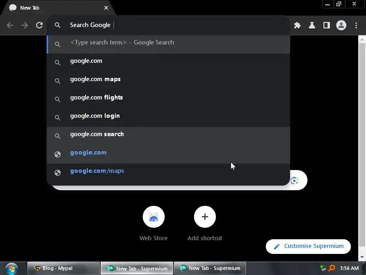366x275 pixels.
Task: Click the search icon in the address bar
Action: [58, 25]
